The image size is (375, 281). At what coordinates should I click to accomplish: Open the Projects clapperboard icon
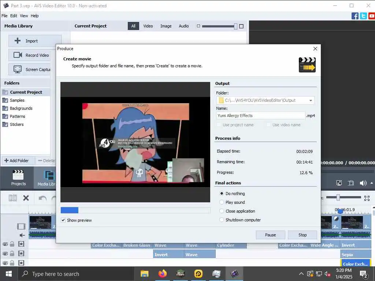[18, 175]
